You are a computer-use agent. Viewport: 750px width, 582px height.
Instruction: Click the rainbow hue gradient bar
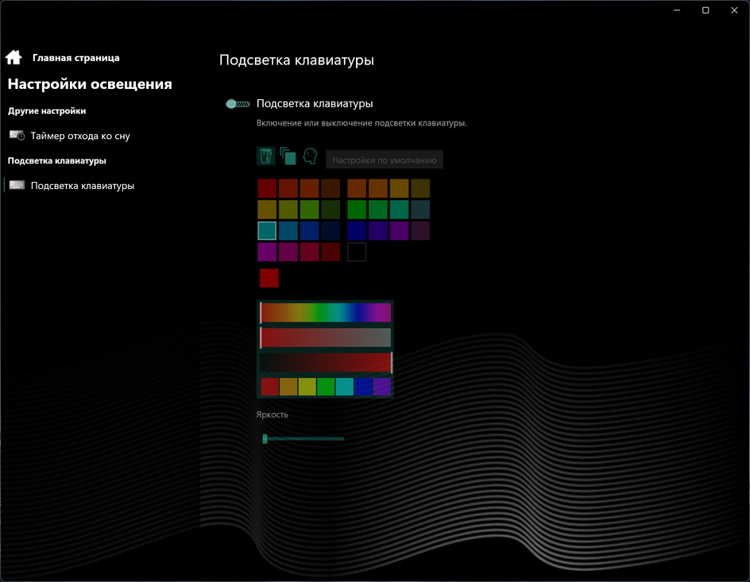click(325, 313)
